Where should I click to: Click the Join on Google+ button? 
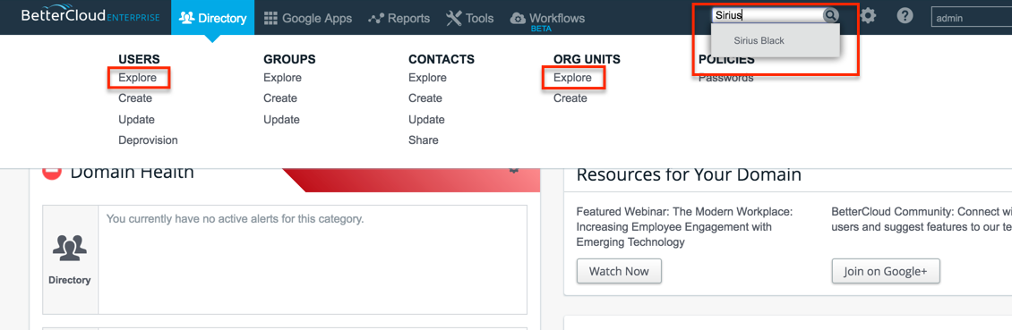[x=886, y=271]
